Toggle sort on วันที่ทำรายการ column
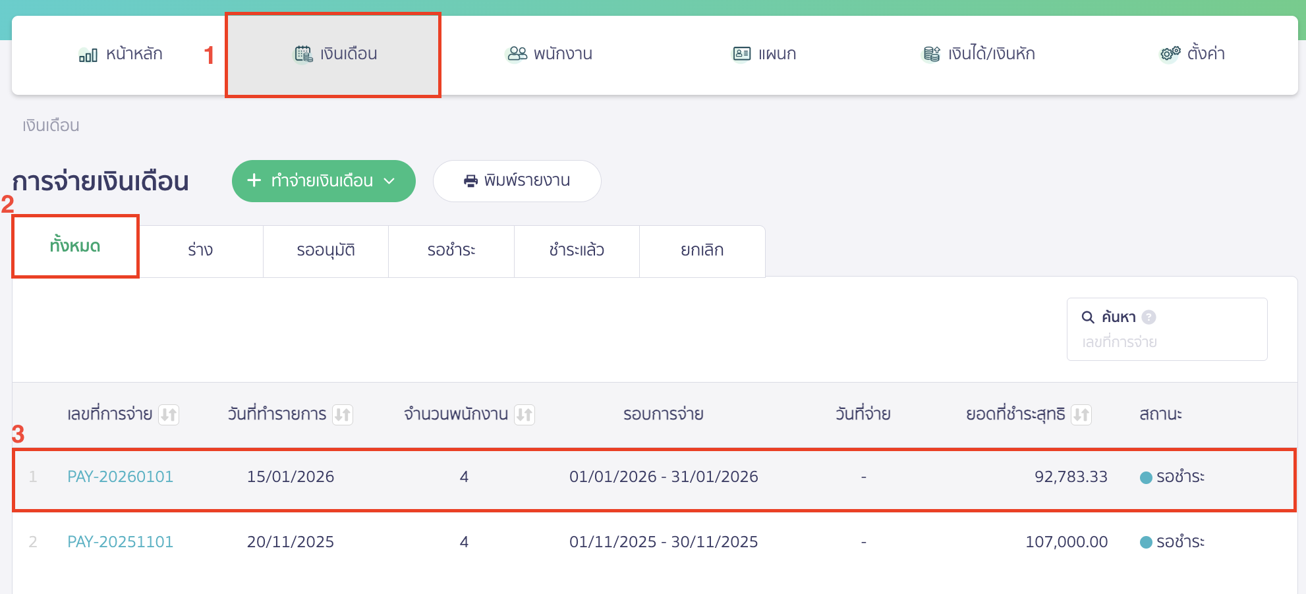 click(343, 415)
